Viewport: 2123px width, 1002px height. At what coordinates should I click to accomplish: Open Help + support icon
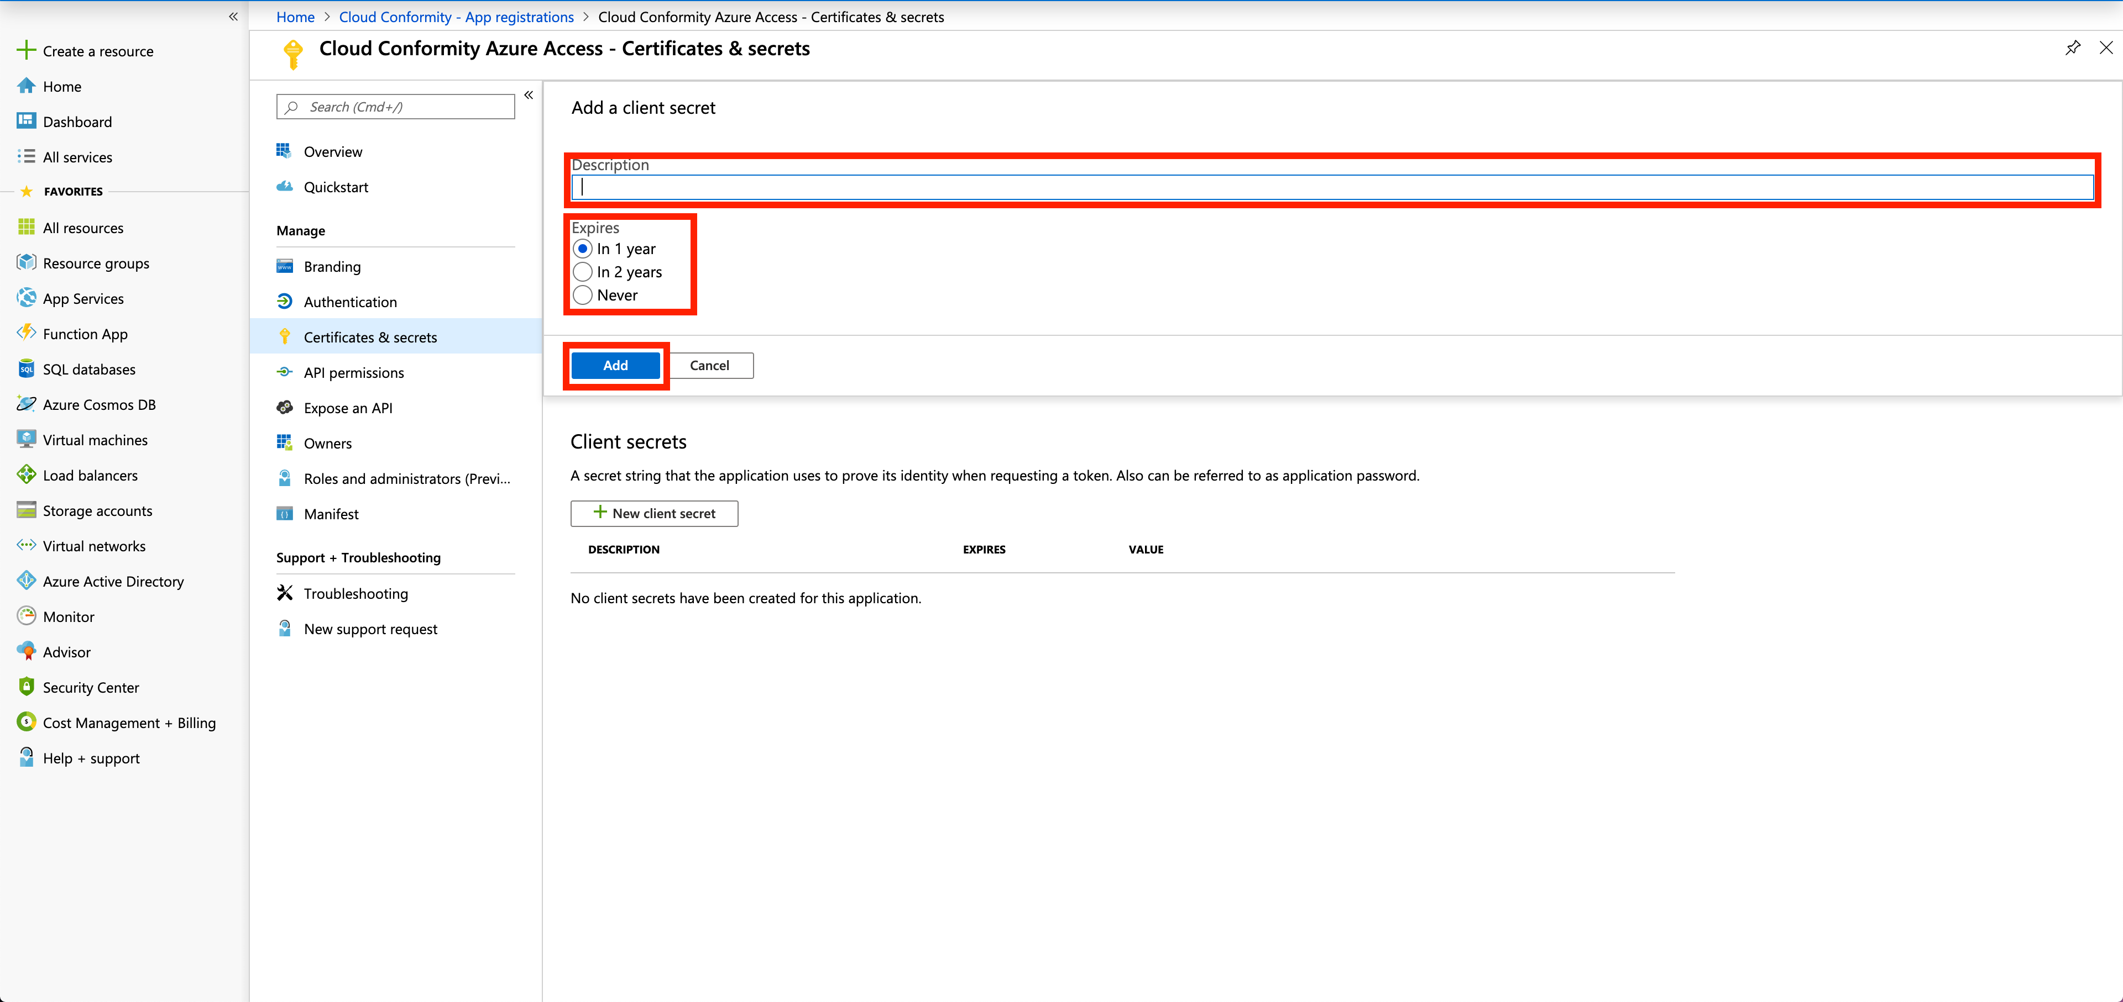tap(27, 757)
